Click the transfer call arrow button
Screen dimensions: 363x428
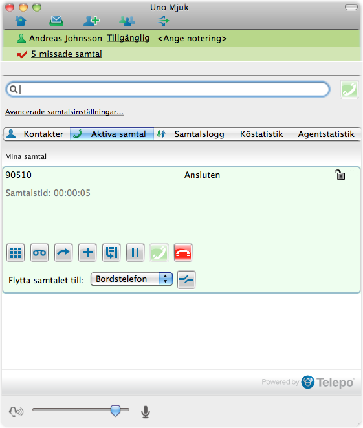pyautogui.click(x=63, y=253)
